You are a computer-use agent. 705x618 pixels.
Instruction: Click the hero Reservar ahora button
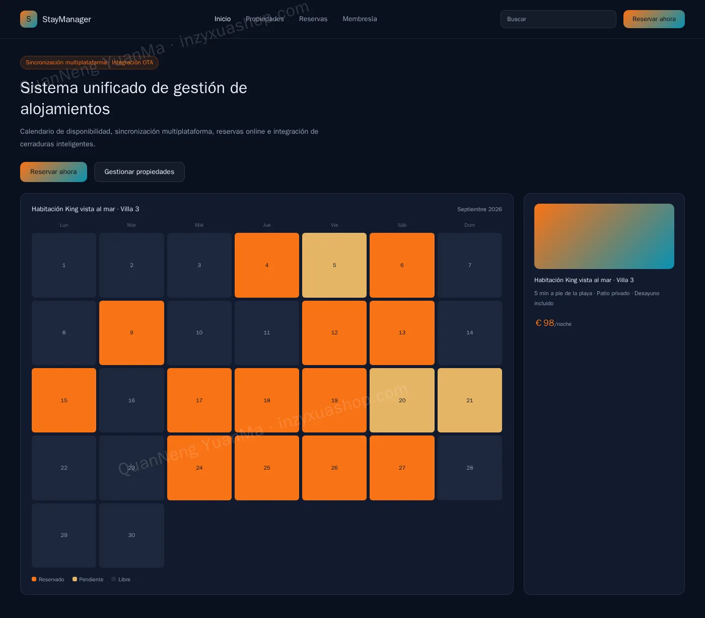[x=53, y=172]
